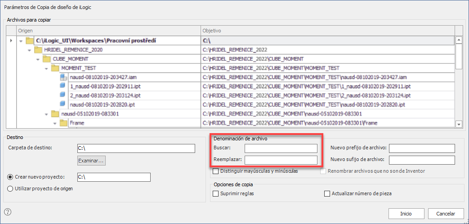This screenshot has width=469, height=224.
Task: Toggle the Suprimir reglas checkbox
Action: [216, 193]
